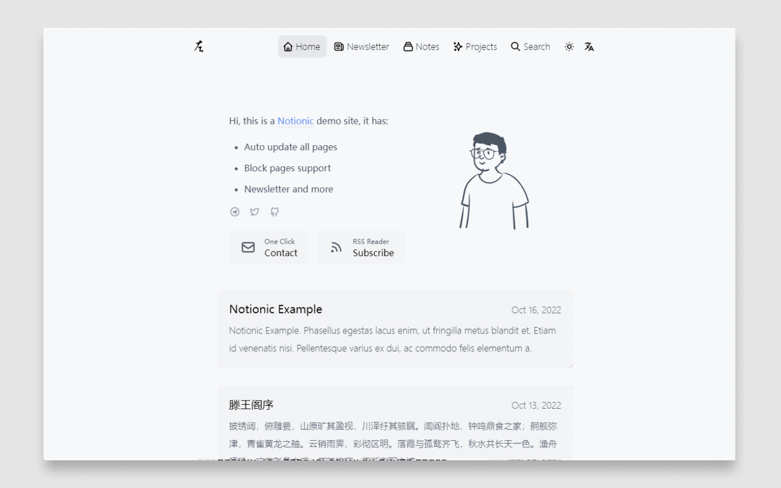781x488 pixels.
Task: Open Search from the navbar
Action: point(530,47)
